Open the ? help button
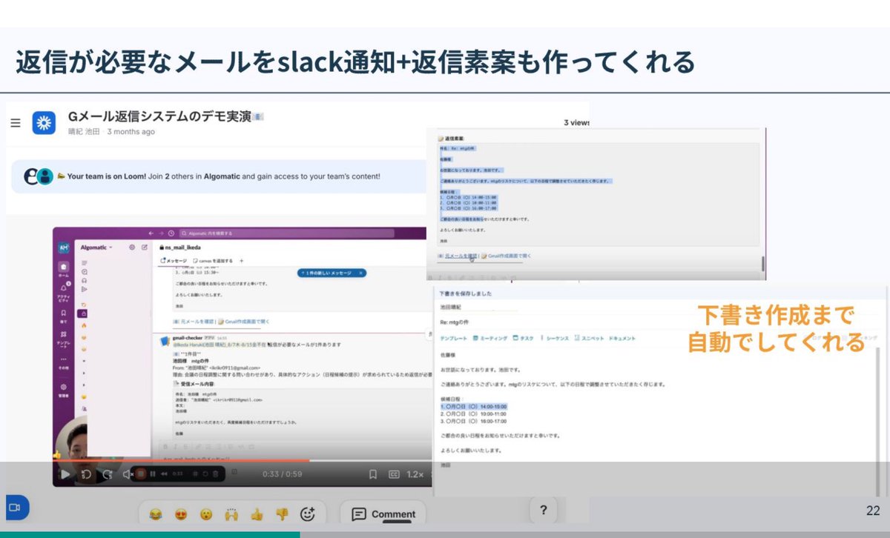This screenshot has width=890, height=538. pyautogui.click(x=543, y=509)
